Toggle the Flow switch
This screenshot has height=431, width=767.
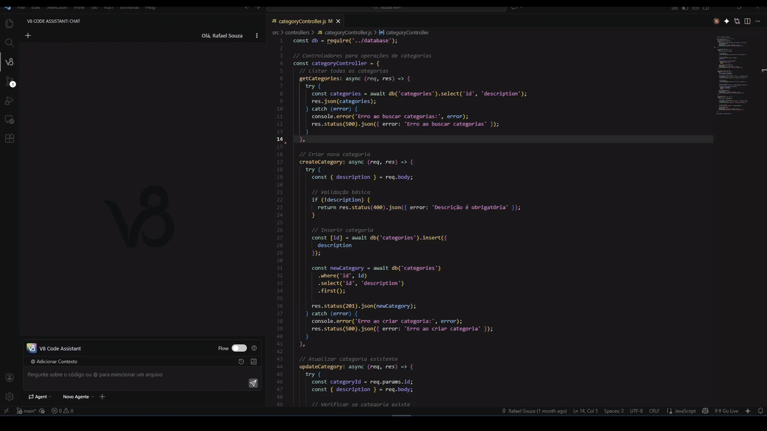pos(239,348)
